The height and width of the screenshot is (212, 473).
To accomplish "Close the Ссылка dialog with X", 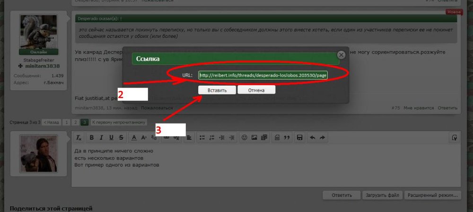I will click(x=342, y=55).
